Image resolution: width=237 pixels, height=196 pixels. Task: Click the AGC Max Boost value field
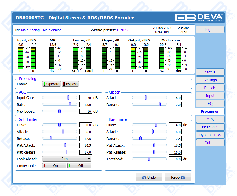[85, 111]
